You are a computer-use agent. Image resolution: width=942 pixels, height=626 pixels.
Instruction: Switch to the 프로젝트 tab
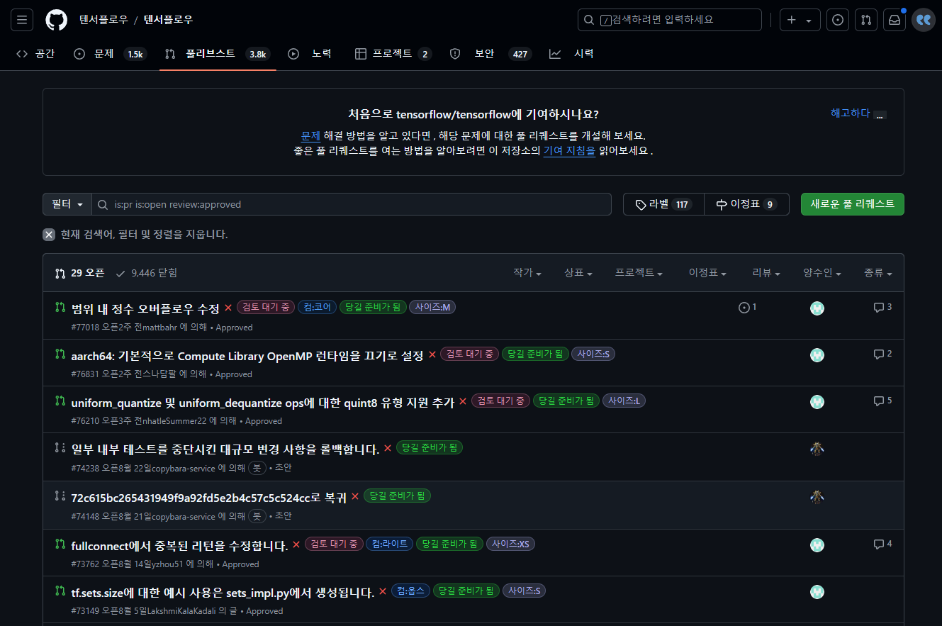point(393,54)
